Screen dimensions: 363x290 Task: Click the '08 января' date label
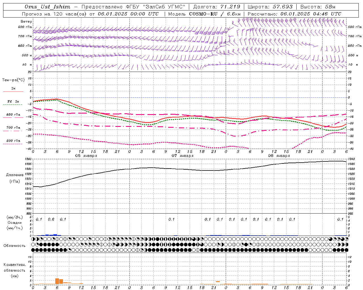(x=279, y=156)
